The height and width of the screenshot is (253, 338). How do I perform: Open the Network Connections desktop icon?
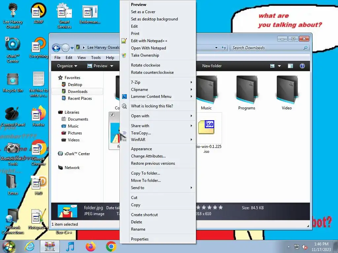click(x=13, y=221)
